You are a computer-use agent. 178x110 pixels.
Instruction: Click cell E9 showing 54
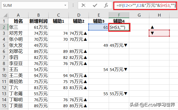click(99, 69)
